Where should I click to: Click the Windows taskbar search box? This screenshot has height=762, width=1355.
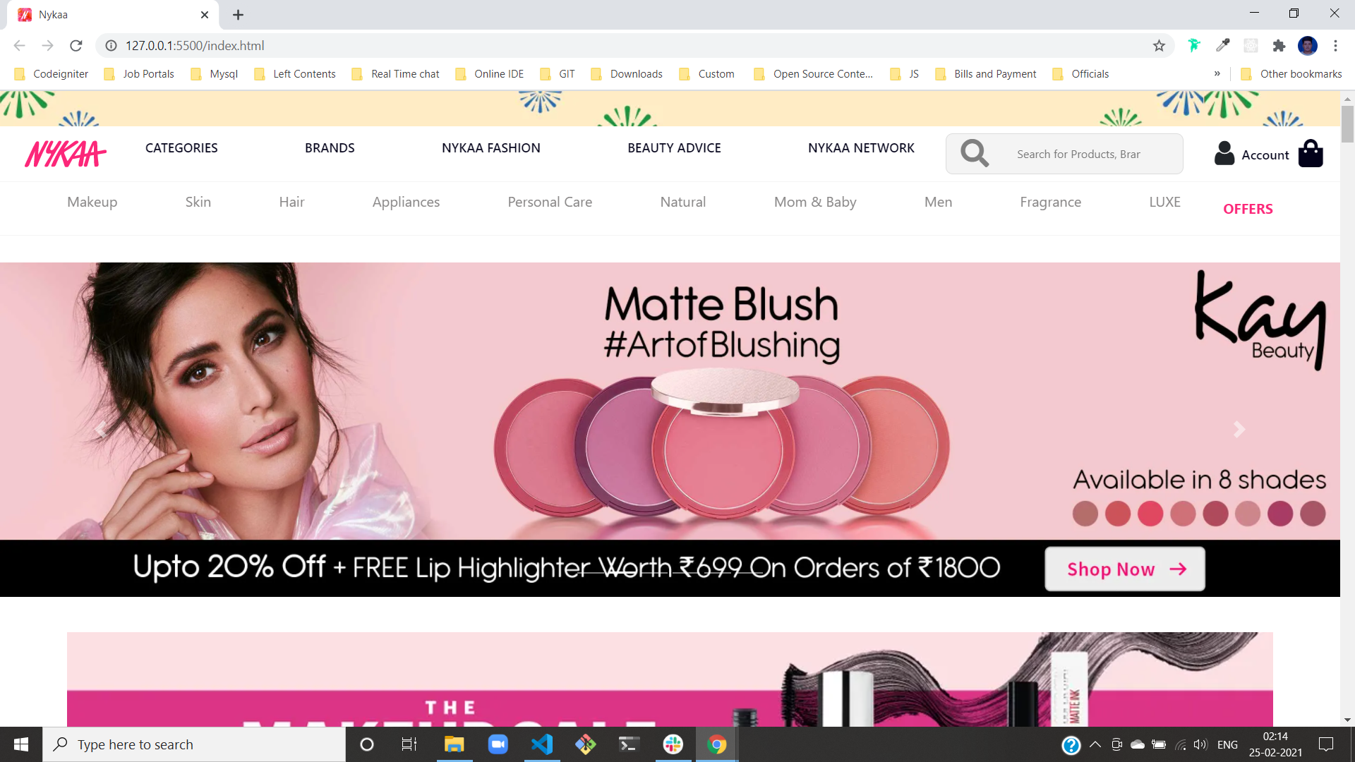194,744
